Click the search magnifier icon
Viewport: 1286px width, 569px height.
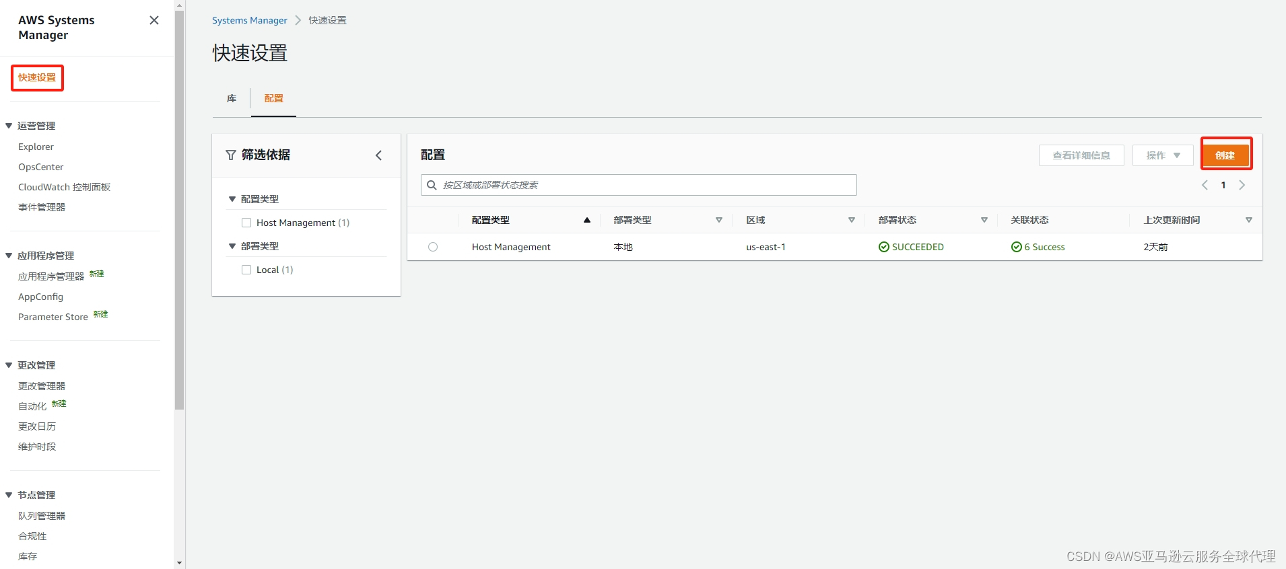point(432,185)
